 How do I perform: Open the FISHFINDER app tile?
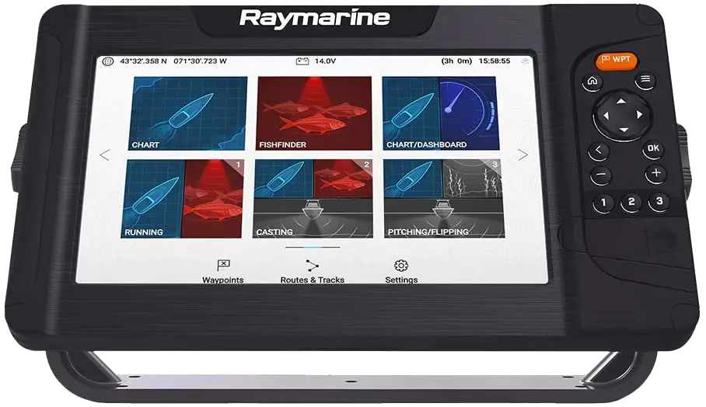[x=314, y=113]
